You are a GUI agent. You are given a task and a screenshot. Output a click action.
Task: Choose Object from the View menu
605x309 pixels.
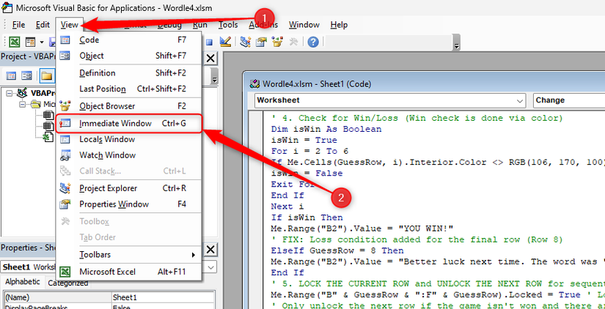tap(128, 56)
